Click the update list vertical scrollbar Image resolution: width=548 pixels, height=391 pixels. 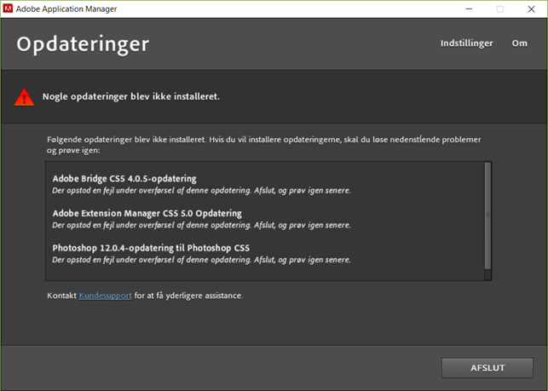click(487, 221)
